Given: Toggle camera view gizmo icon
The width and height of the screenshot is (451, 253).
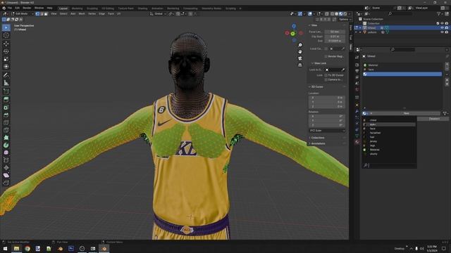Looking at the screenshot, I should point(300,58).
